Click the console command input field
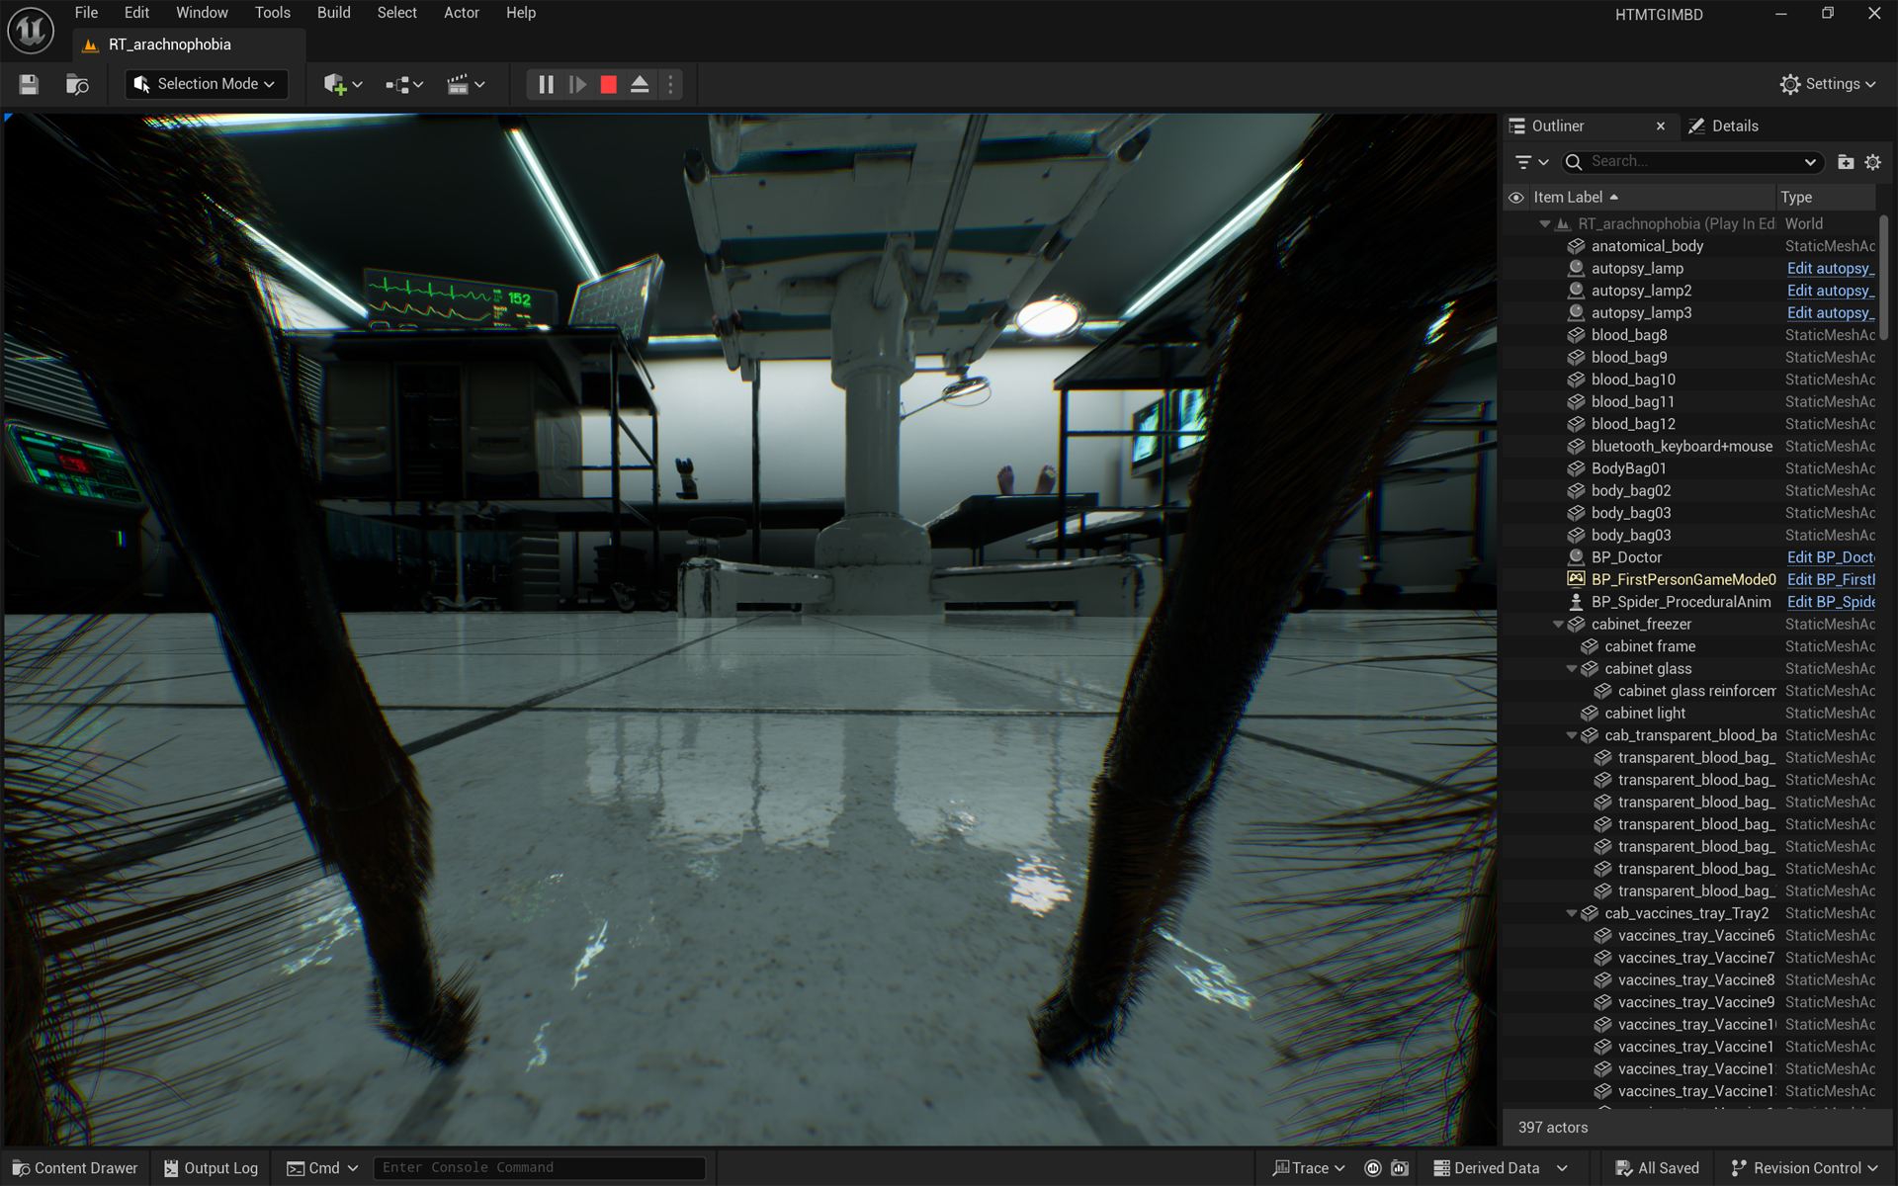The image size is (1898, 1186). 539,1168
